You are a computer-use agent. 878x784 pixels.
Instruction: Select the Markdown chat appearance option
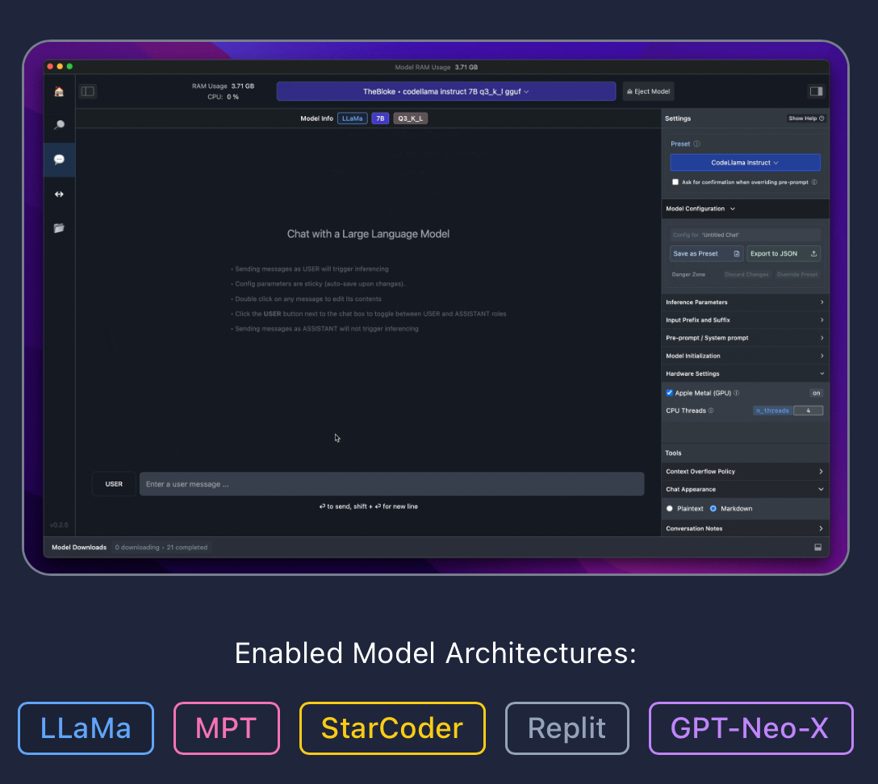click(713, 509)
